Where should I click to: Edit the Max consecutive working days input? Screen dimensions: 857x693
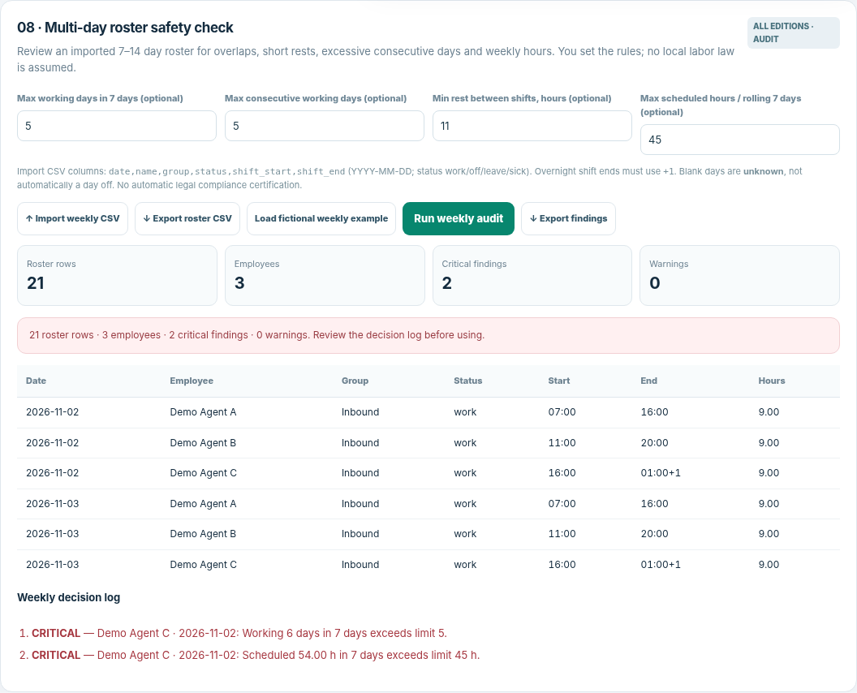(x=325, y=126)
